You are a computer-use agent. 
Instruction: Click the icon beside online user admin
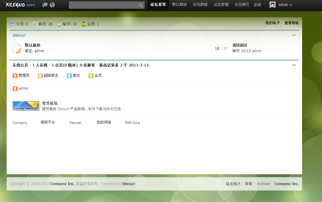(x=15, y=89)
